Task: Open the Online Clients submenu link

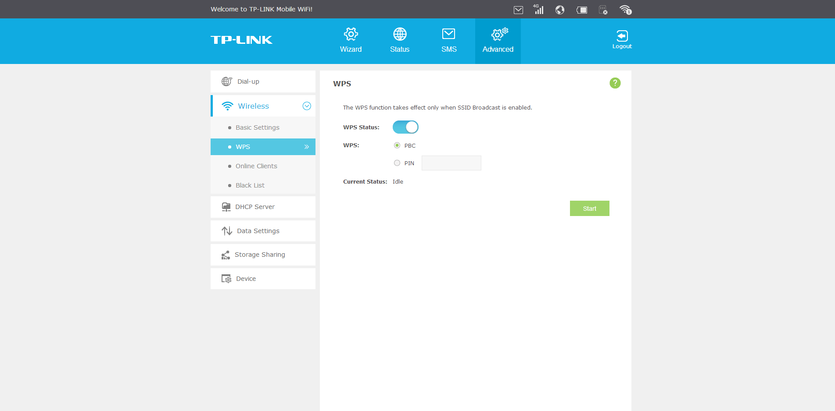Action: tap(256, 166)
